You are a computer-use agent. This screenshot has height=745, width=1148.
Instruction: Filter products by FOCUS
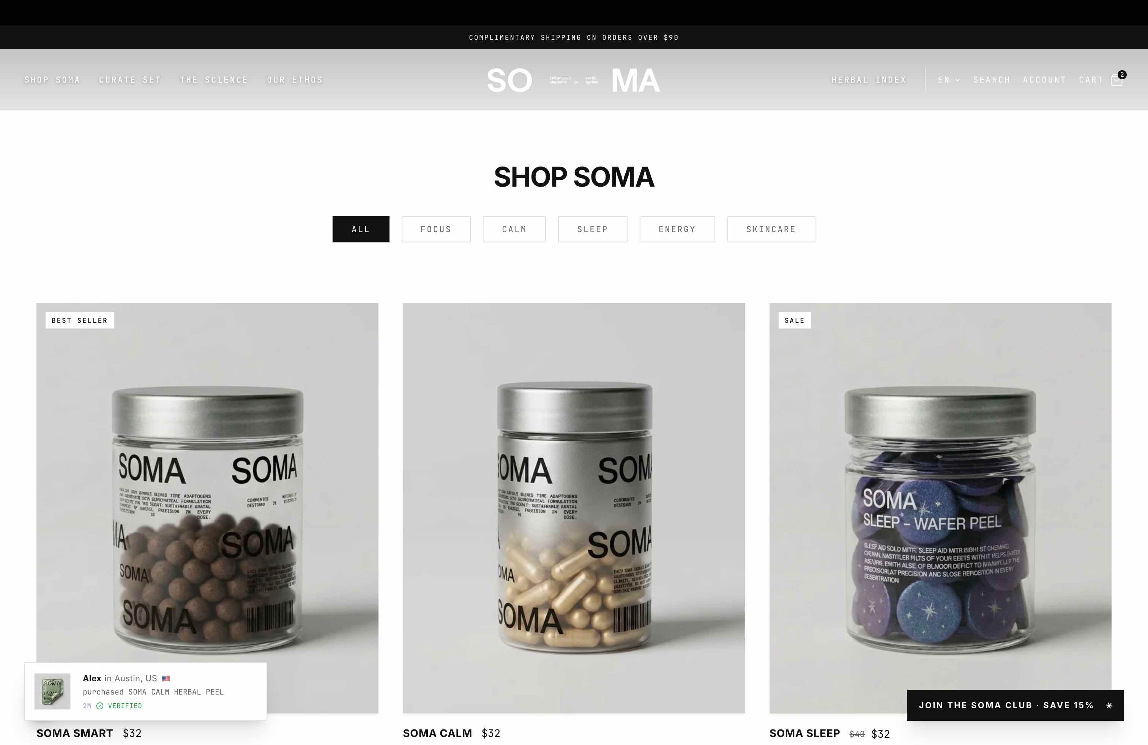(436, 229)
